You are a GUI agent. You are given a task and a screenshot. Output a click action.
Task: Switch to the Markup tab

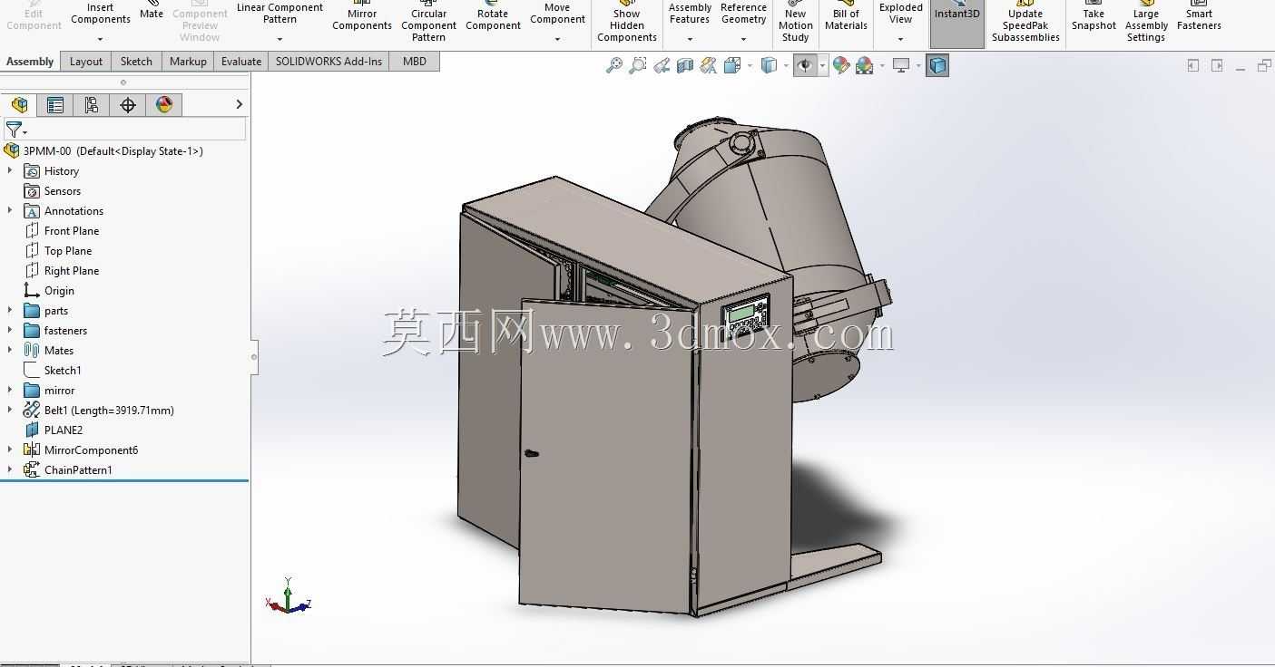coord(188,62)
